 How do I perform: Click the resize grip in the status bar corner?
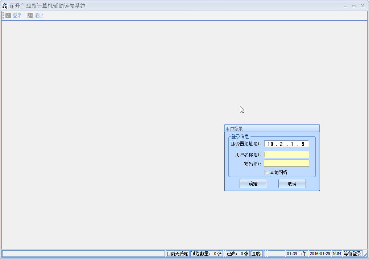[365, 254]
